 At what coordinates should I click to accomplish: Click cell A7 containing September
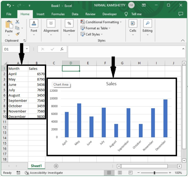tap(18, 101)
